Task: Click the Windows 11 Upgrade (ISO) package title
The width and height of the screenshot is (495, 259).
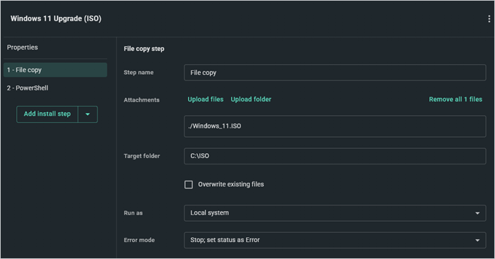Action: tap(56, 18)
